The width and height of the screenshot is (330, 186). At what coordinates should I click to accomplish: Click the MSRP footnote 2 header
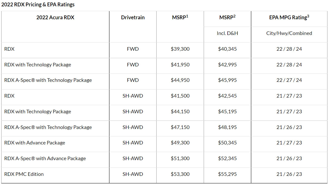point(227,17)
